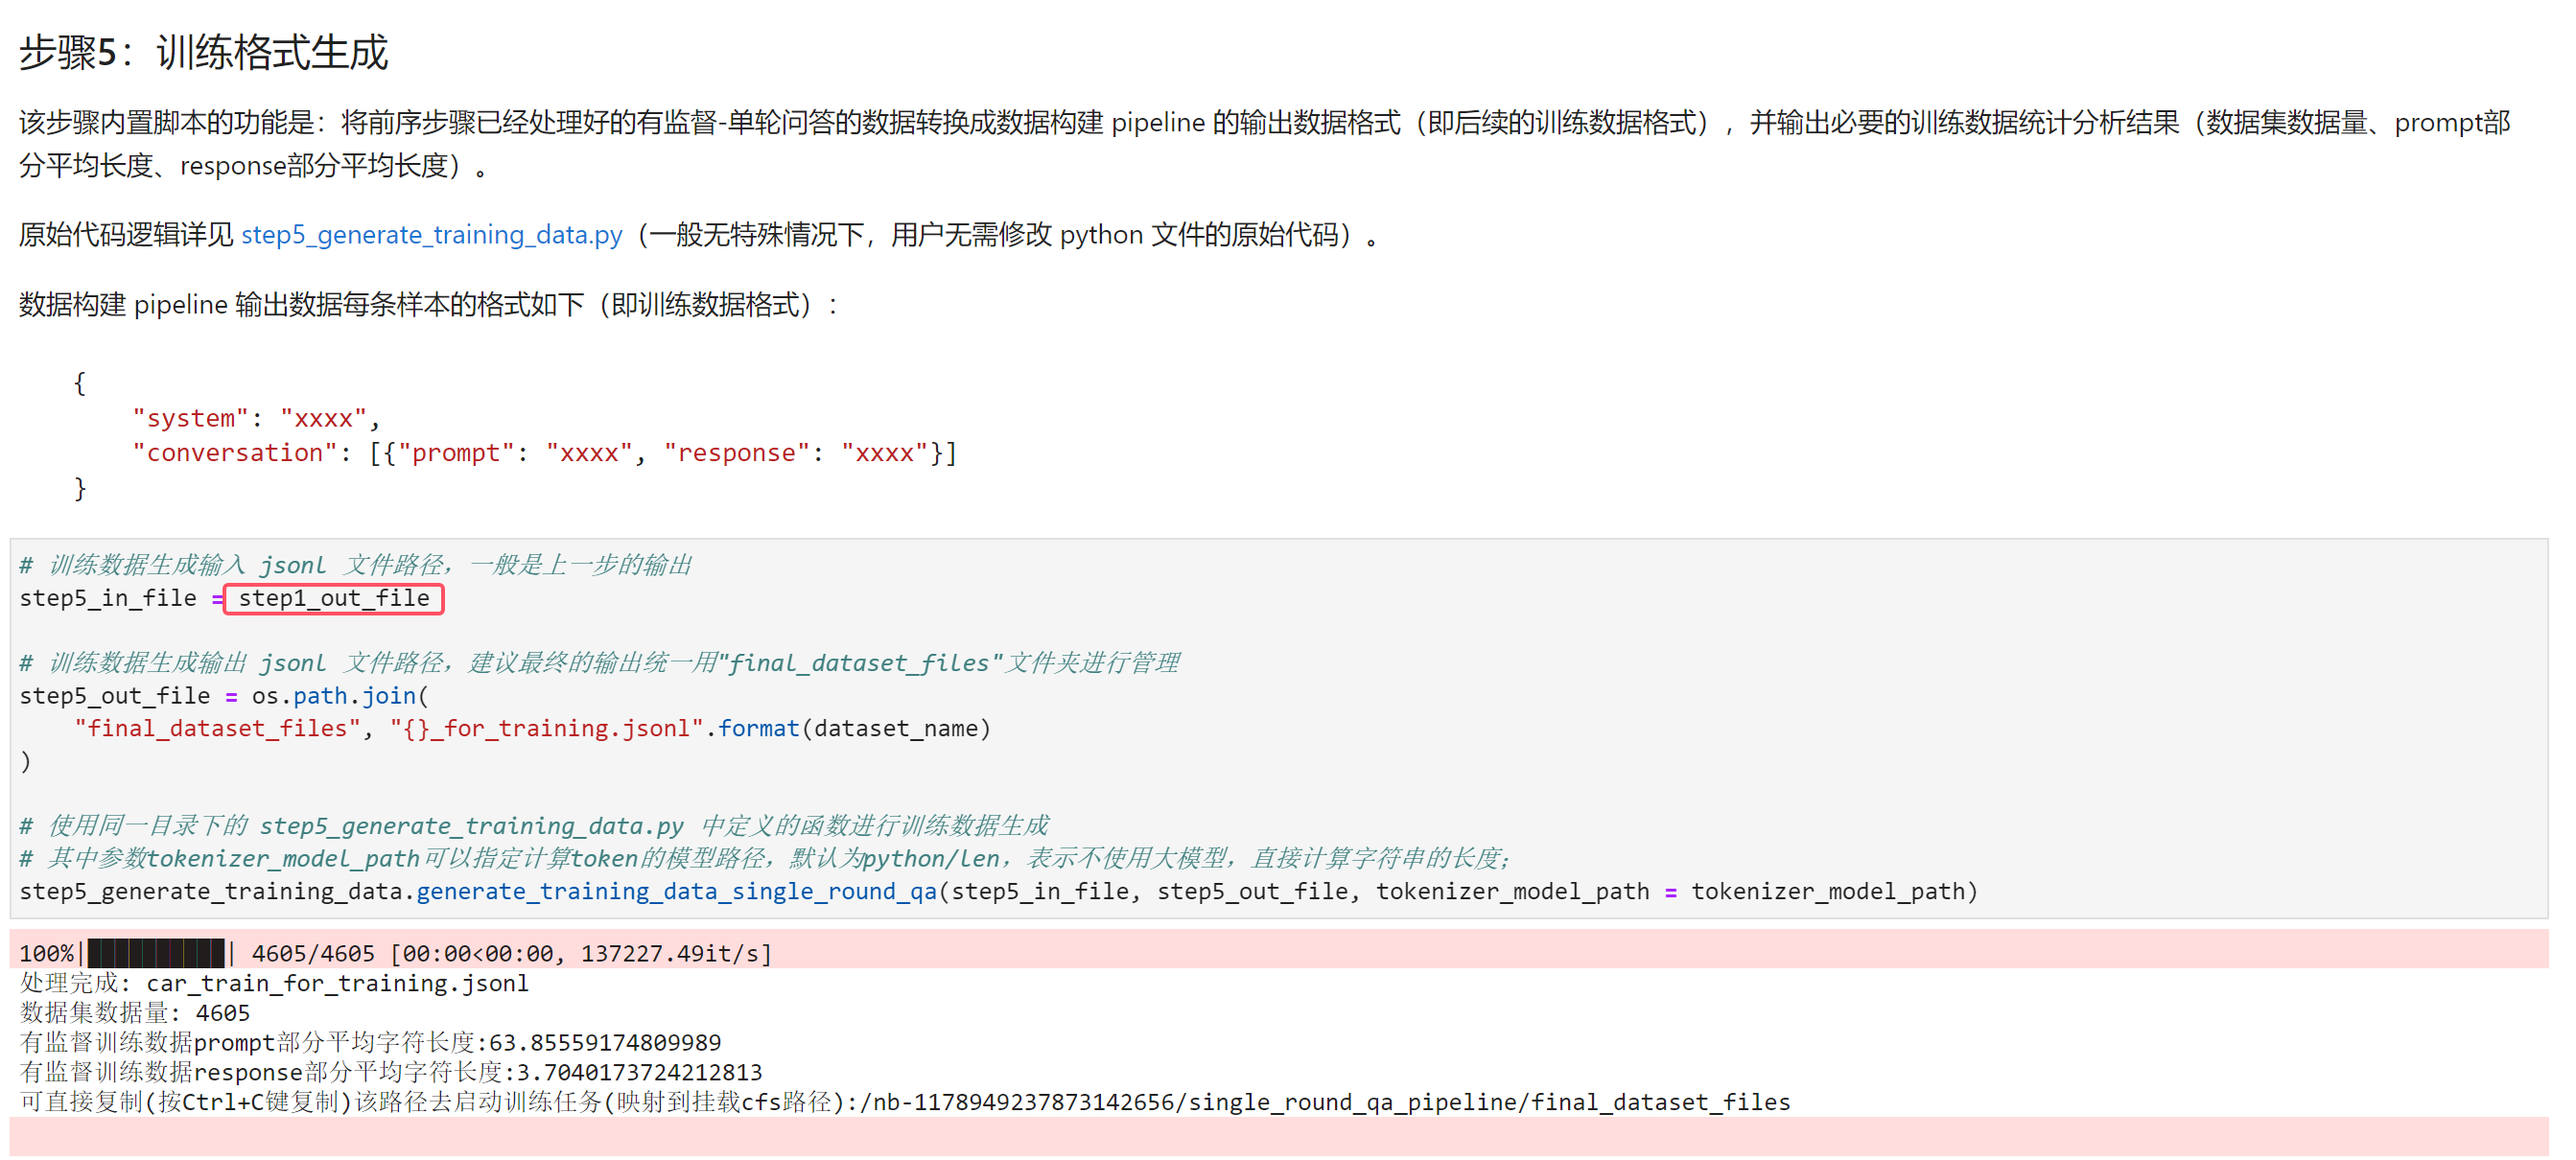The width and height of the screenshot is (2576, 1160).
Task: Click the "{}_for_training.jsonl" string literal
Action: tap(547, 728)
